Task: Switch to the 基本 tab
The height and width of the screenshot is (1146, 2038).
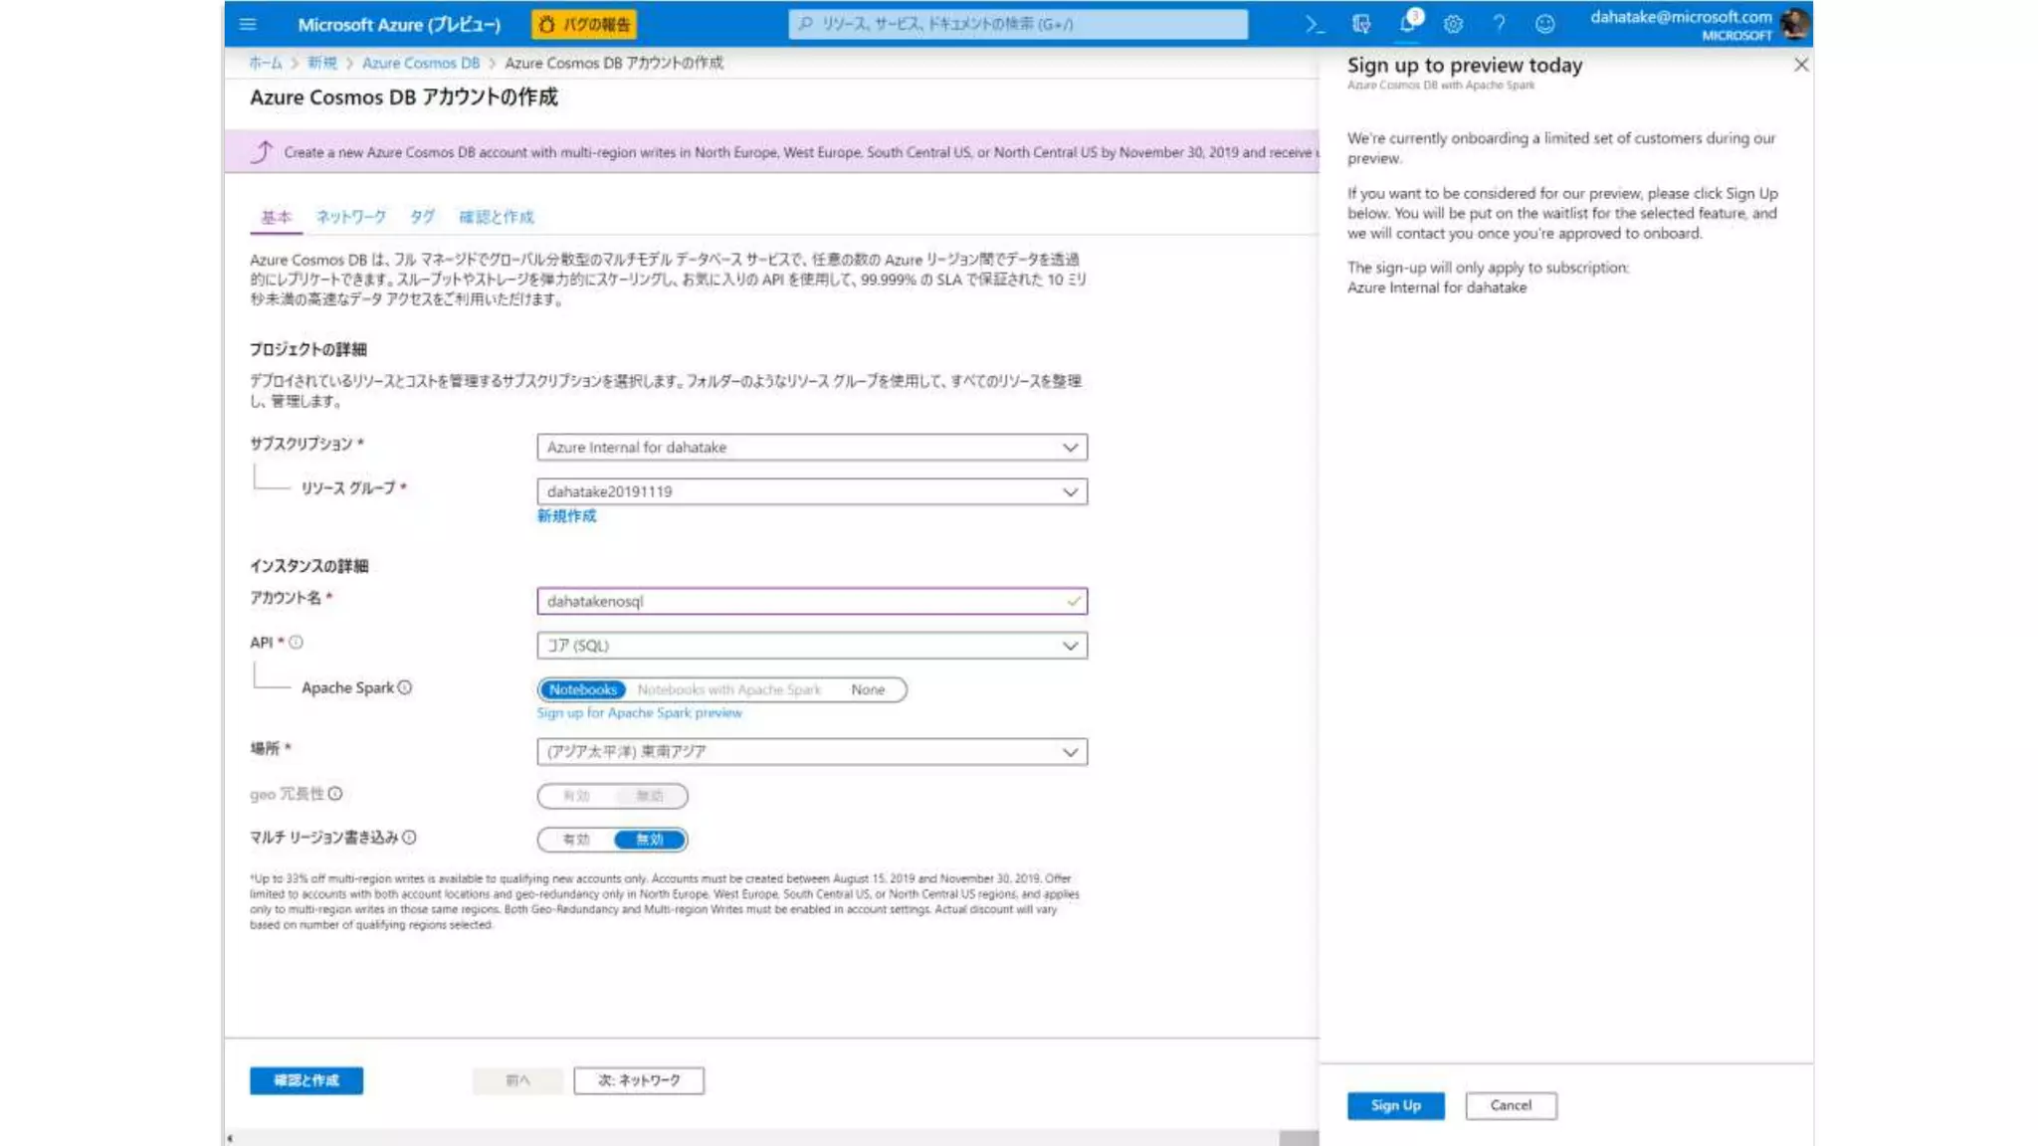Action: [276, 217]
